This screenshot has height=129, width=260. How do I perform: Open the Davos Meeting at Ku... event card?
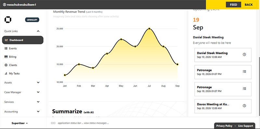coord(223,106)
